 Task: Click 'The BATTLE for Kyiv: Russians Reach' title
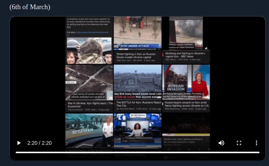tap(139, 104)
